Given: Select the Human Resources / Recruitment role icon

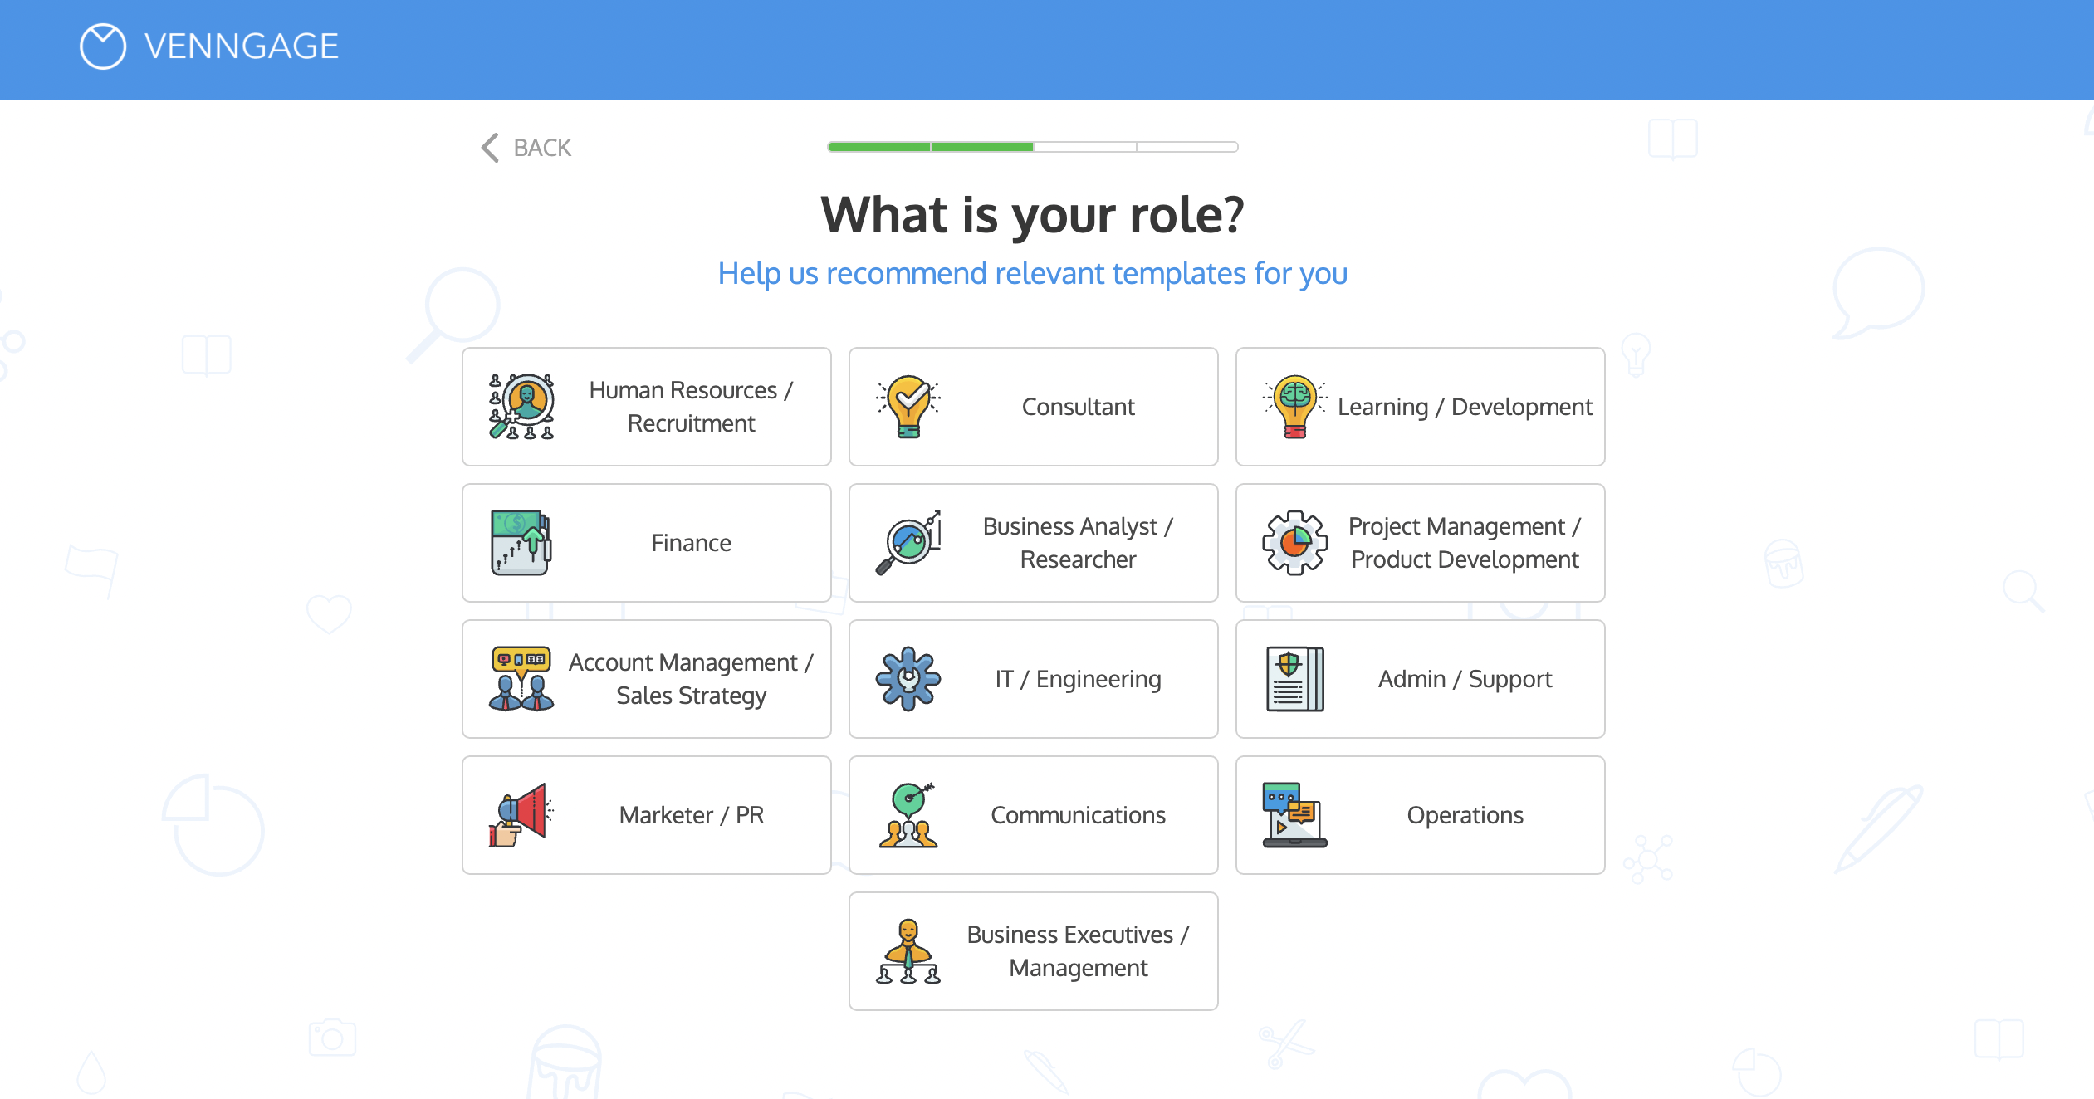Looking at the screenshot, I should click(x=522, y=406).
